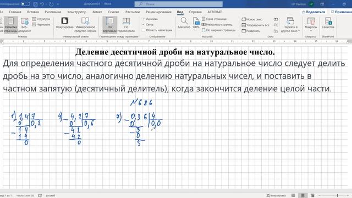The image size is (352, 198).
Task: Click the HP account avatar
Action: click(x=311, y=4)
